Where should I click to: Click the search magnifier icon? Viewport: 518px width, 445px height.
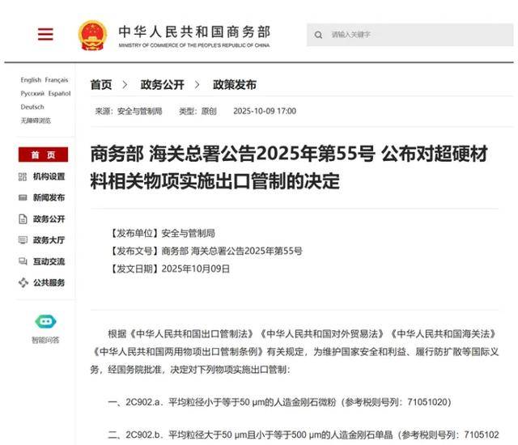click(318, 35)
